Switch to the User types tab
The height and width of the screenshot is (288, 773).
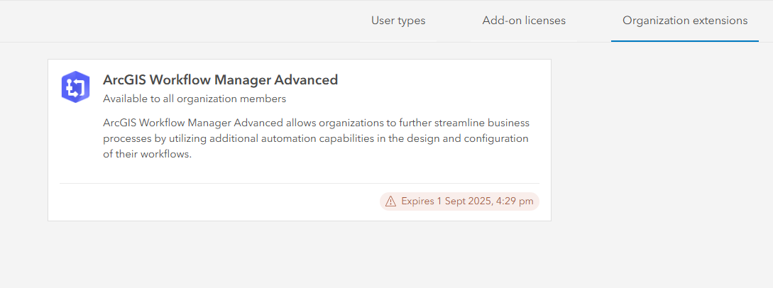coord(398,21)
